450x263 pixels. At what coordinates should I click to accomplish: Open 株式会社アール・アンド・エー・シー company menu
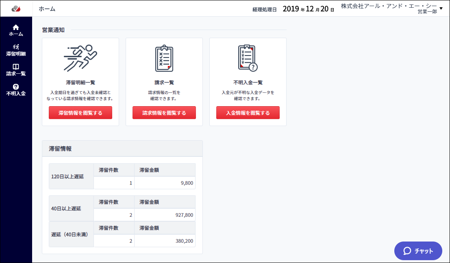[x=389, y=6]
